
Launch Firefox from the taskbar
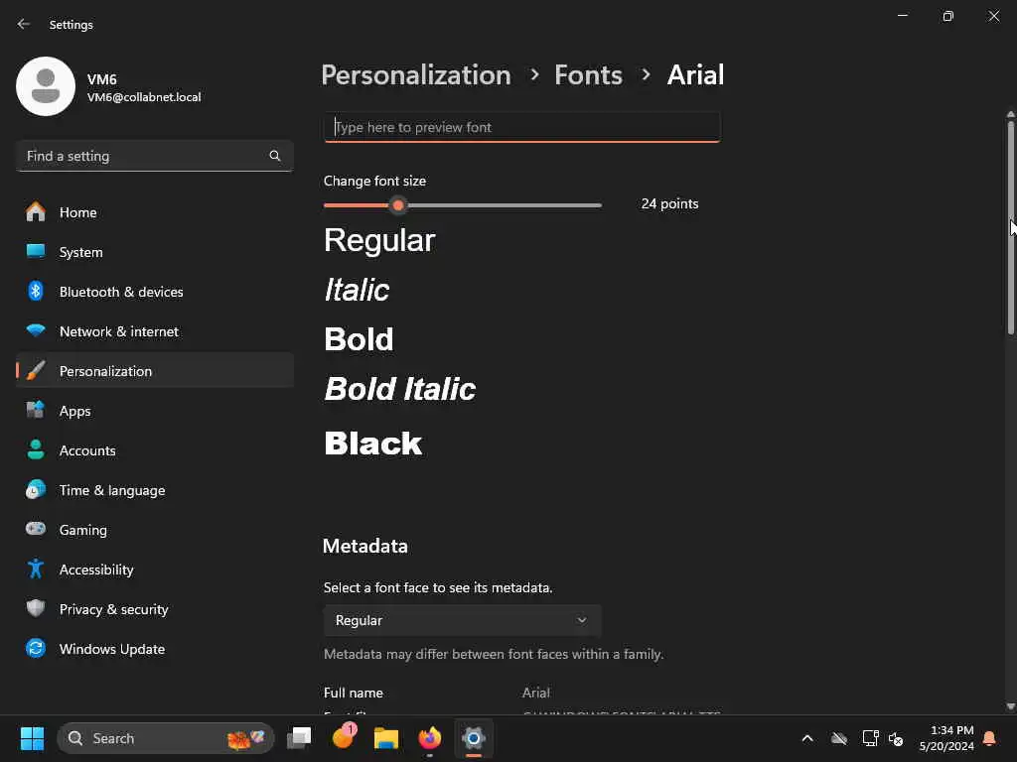point(429,738)
